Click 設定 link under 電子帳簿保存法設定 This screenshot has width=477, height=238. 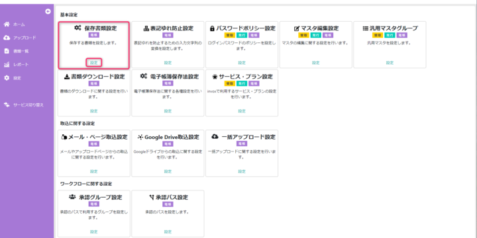point(168,111)
